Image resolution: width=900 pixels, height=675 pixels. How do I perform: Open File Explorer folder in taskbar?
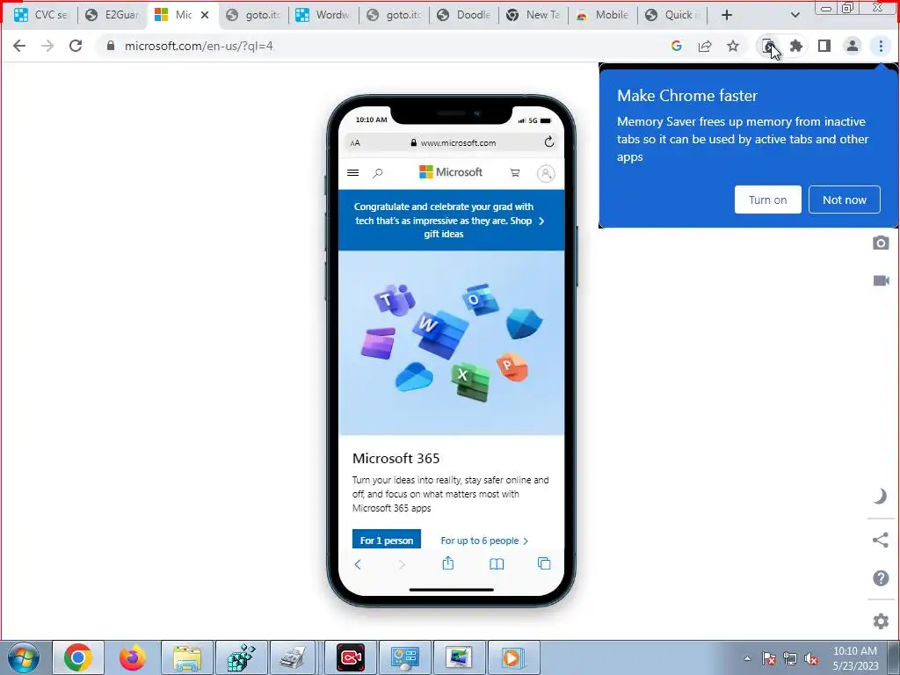click(x=187, y=657)
